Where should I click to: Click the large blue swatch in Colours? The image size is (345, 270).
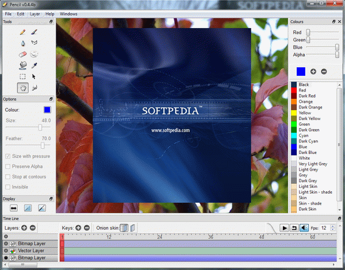click(x=301, y=71)
